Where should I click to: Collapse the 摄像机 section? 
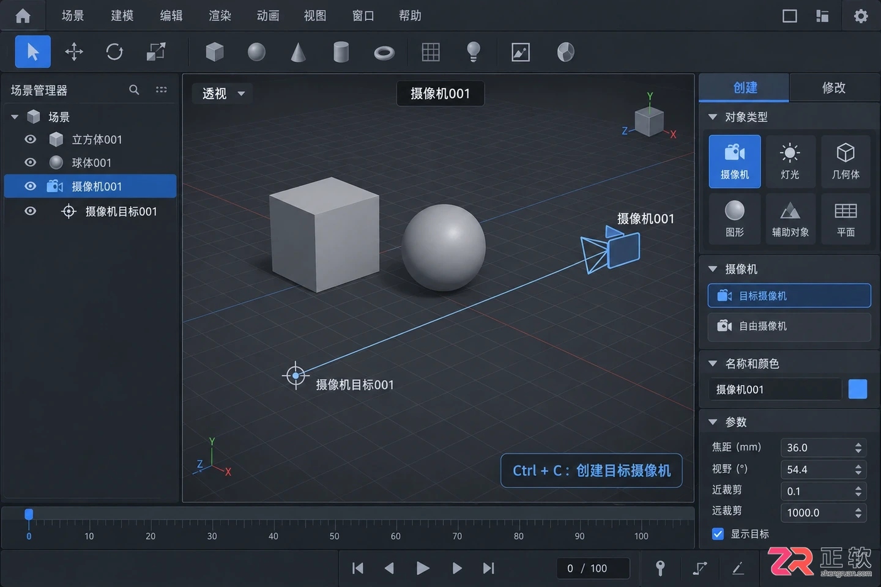(x=712, y=269)
